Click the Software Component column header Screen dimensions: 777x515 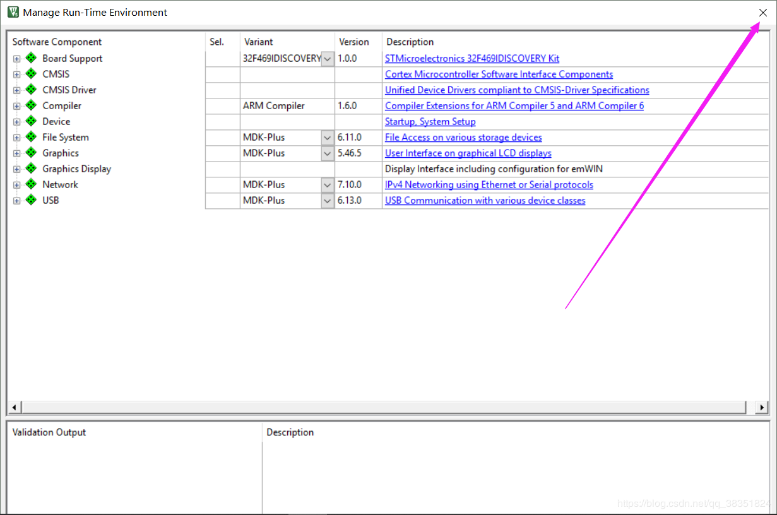tap(57, 42)
